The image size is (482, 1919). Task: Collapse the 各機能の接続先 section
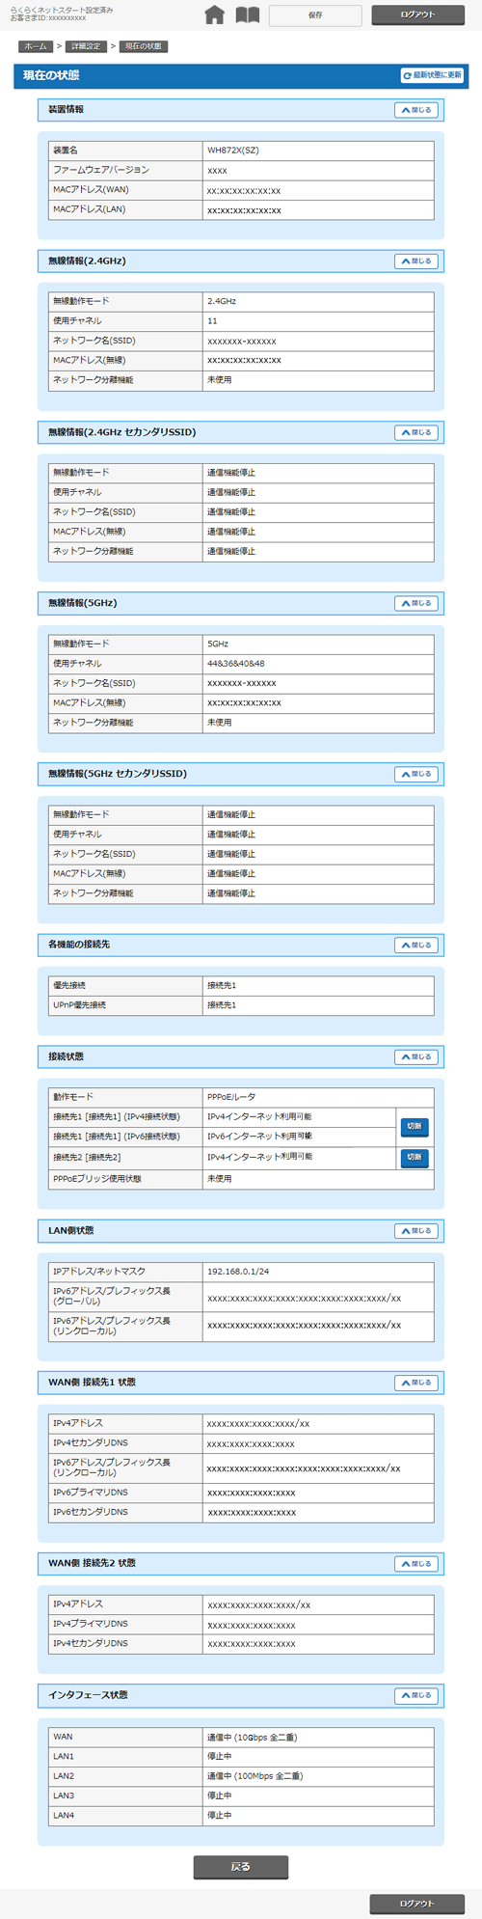(417, 945)
